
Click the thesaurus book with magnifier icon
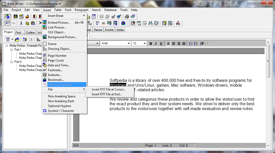(x=109, y=23)
